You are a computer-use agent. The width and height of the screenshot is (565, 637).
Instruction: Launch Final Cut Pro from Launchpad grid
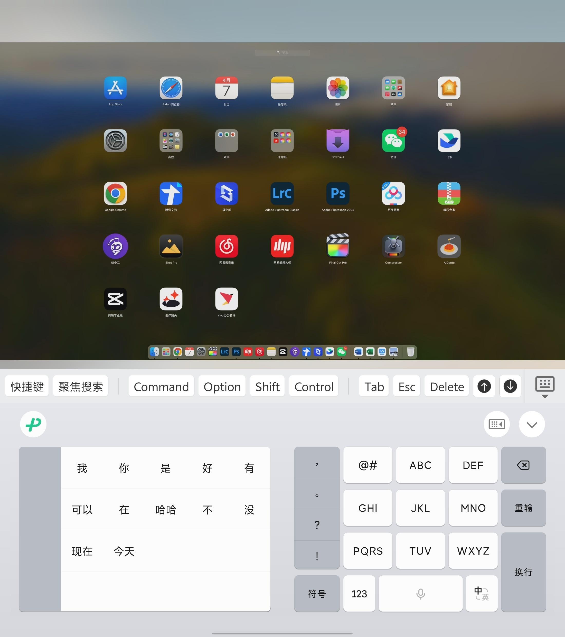tap(338, 245)
